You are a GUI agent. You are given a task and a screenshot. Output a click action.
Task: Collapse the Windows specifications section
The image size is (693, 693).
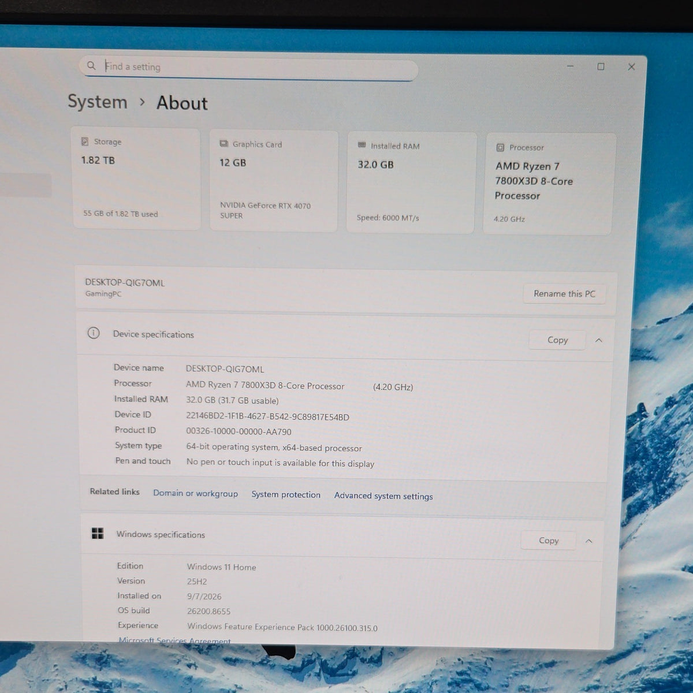[589, 541]
